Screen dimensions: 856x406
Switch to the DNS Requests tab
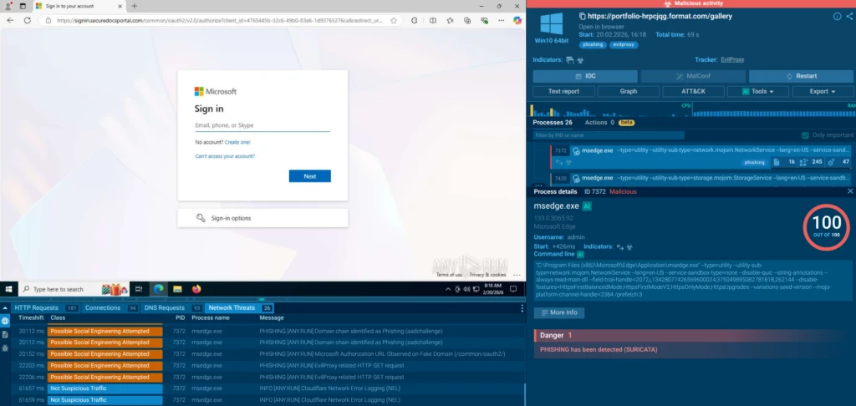coord(166,307)
